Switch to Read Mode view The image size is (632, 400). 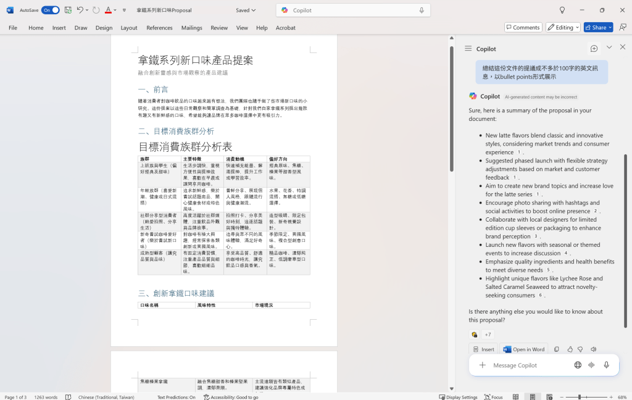pos(515,397)
